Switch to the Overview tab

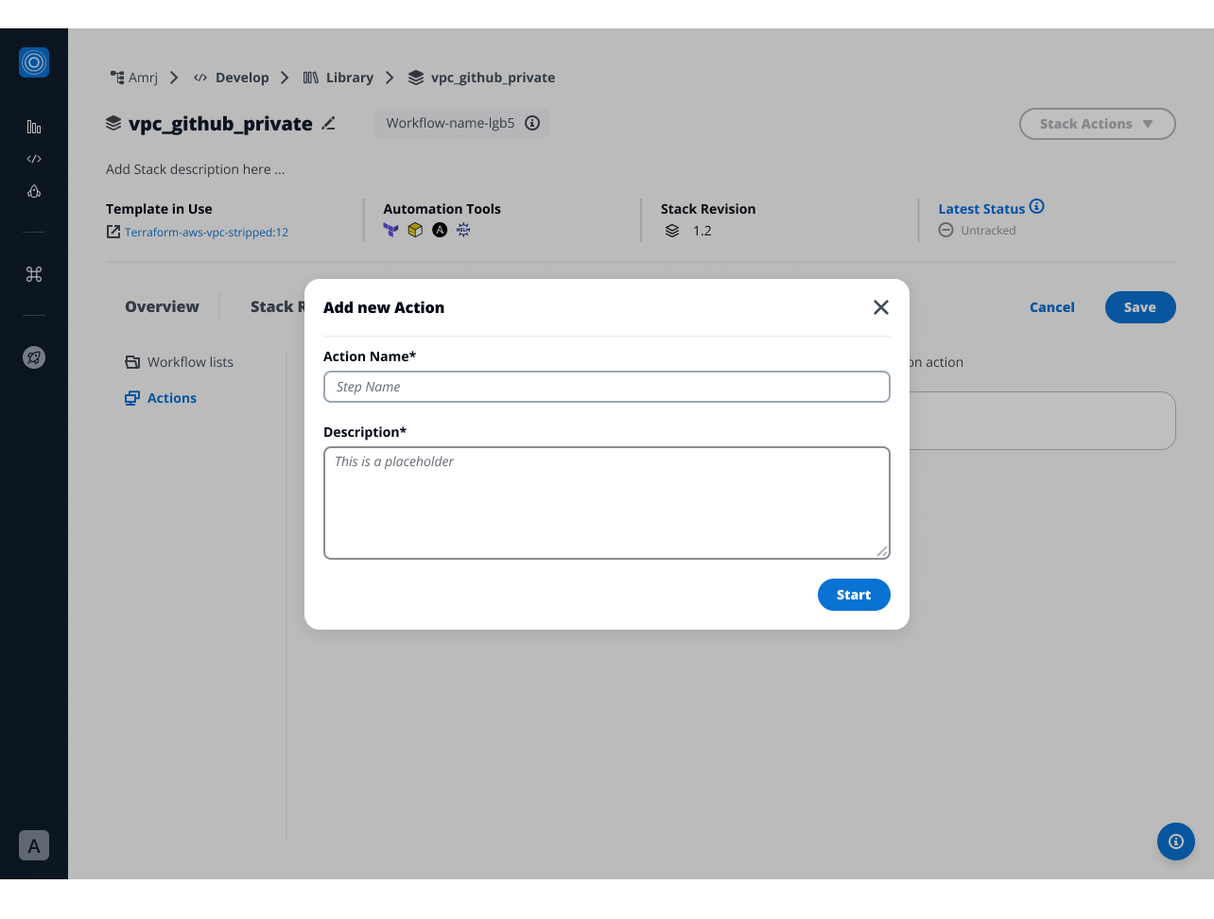162,306
